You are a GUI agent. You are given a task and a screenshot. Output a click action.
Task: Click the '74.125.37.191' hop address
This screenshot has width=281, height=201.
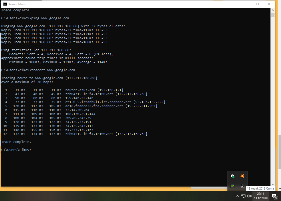[78, 122]
